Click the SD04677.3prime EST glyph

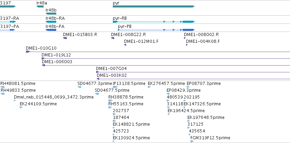tap(79, 87)
